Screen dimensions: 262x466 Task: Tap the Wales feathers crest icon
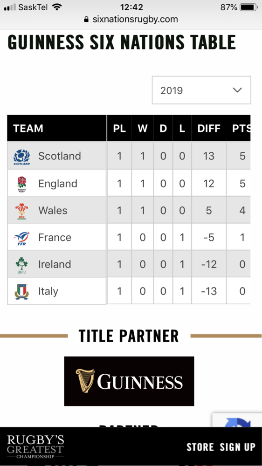coord(21,211)
